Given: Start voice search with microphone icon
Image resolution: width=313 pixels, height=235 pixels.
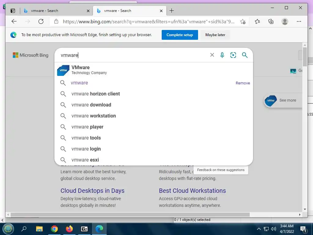Looking at the screenshot, I should (x=222, y=55).
